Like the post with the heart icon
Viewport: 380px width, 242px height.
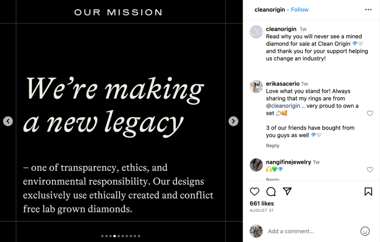pyautogui.click(x=255, y=192)
